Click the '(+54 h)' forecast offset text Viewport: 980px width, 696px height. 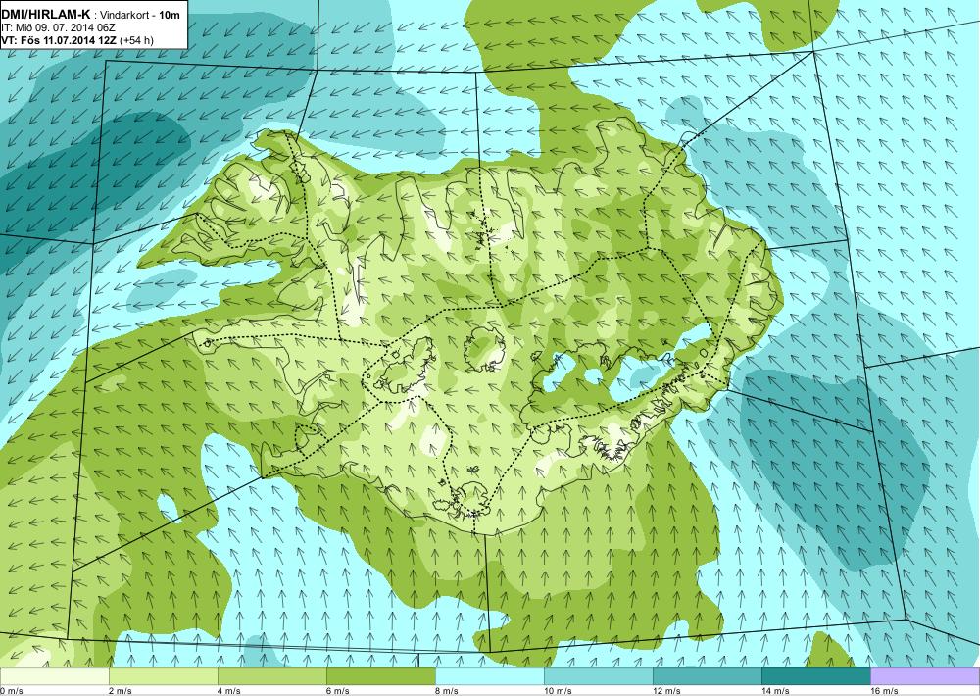(136, 40)
